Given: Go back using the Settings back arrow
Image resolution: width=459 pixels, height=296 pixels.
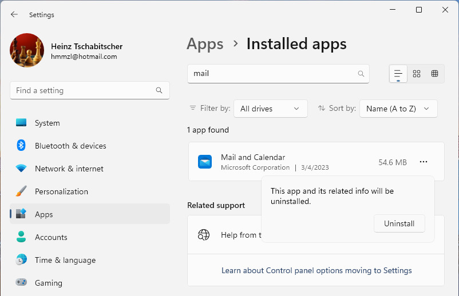Looking at the screenshot, I should tap(14, 14).
